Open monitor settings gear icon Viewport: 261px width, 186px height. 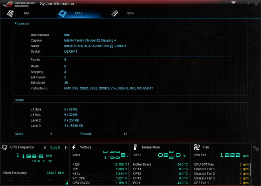[x=256, y=148]
